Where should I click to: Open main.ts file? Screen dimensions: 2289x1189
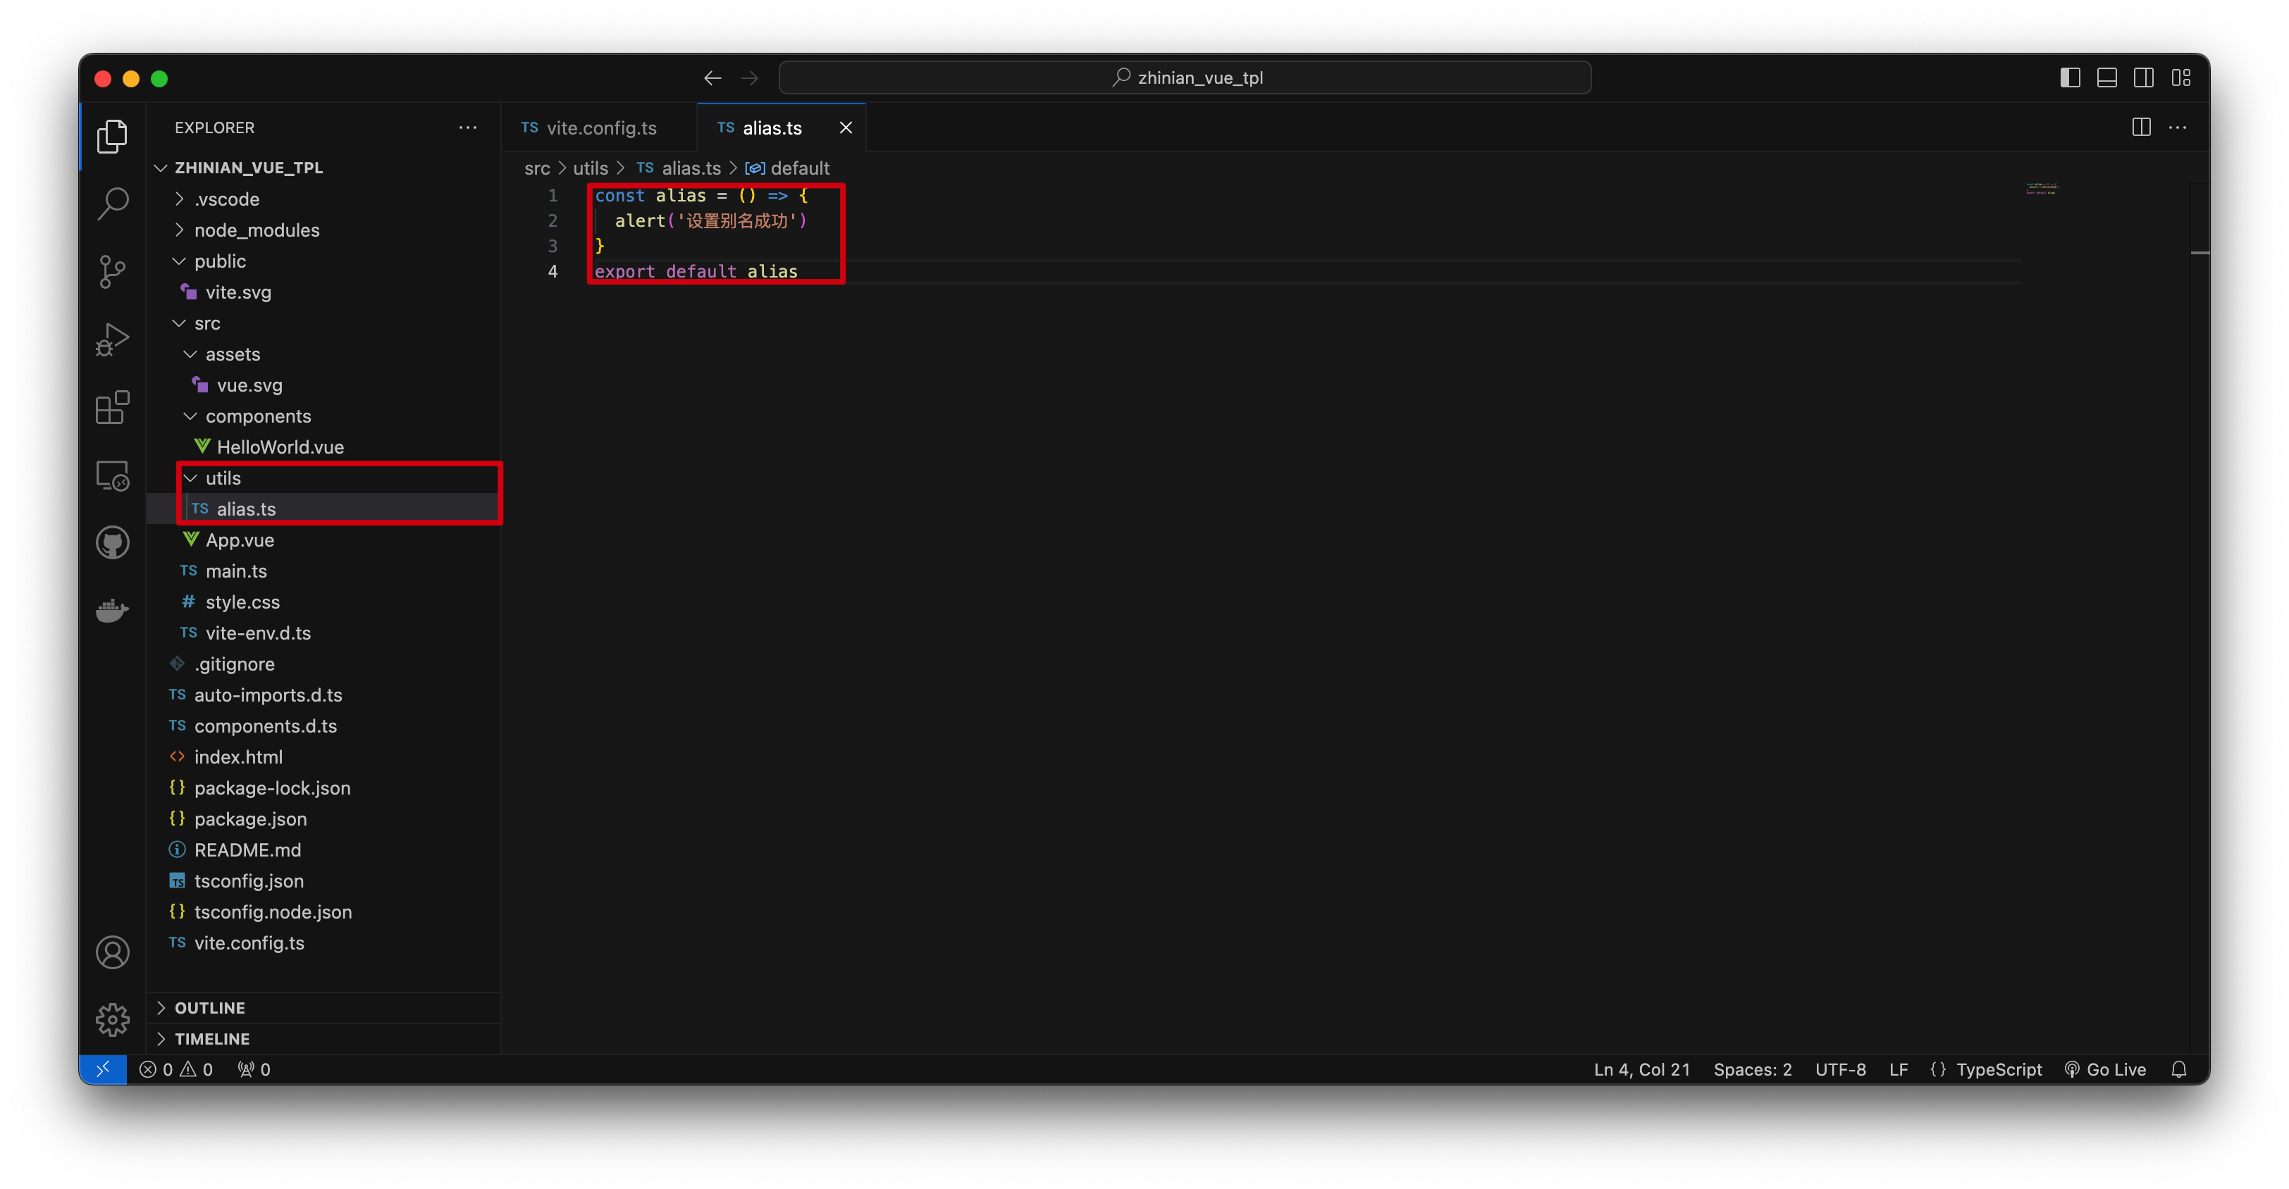(x=323, y=571)
